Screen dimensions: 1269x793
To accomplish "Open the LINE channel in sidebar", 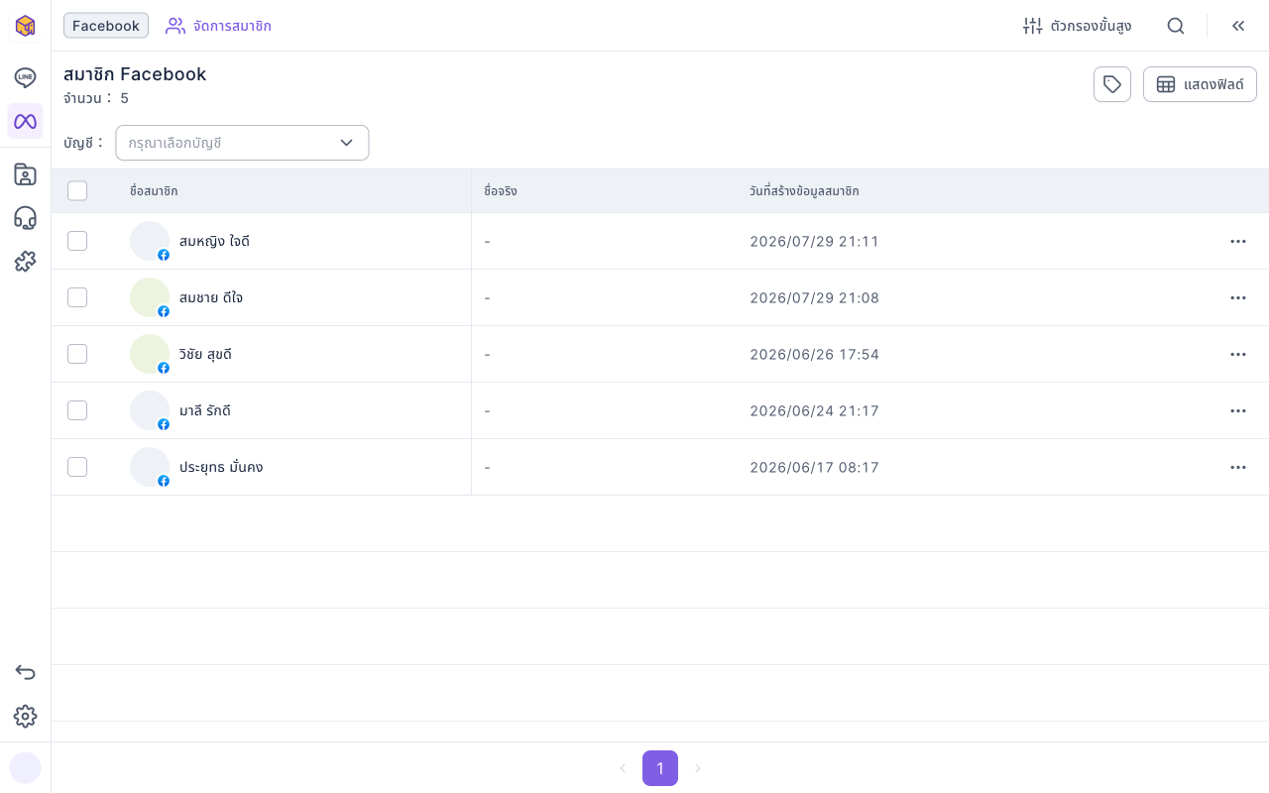I will coord(26,77).
